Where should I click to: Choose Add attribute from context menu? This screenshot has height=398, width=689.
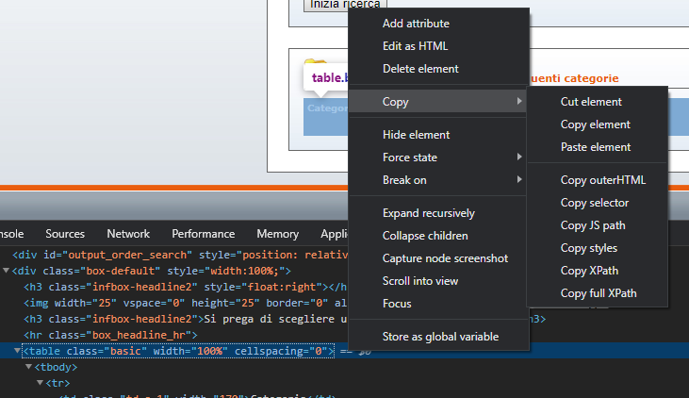[x=438, y=24]
